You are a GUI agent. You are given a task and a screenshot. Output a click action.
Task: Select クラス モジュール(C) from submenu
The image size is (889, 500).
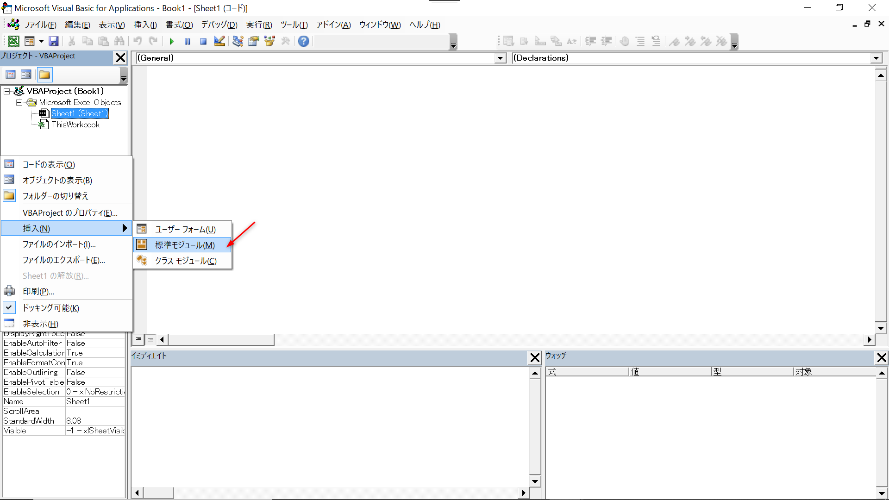pos(182,261)
